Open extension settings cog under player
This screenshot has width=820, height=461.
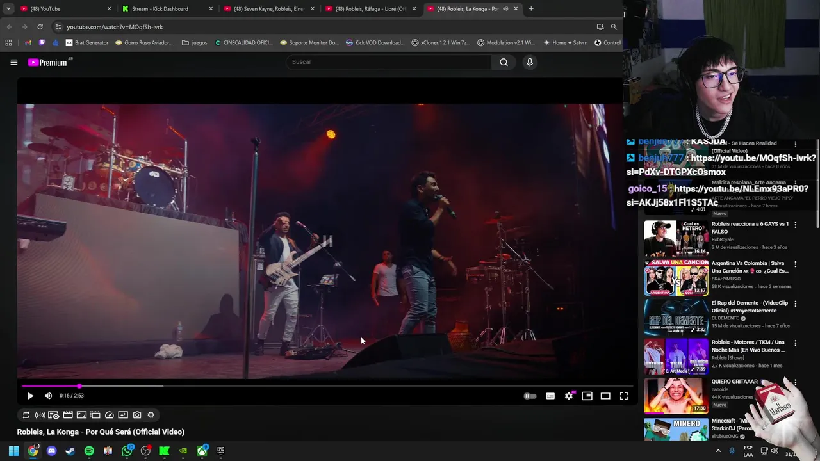tap(151, 415)
